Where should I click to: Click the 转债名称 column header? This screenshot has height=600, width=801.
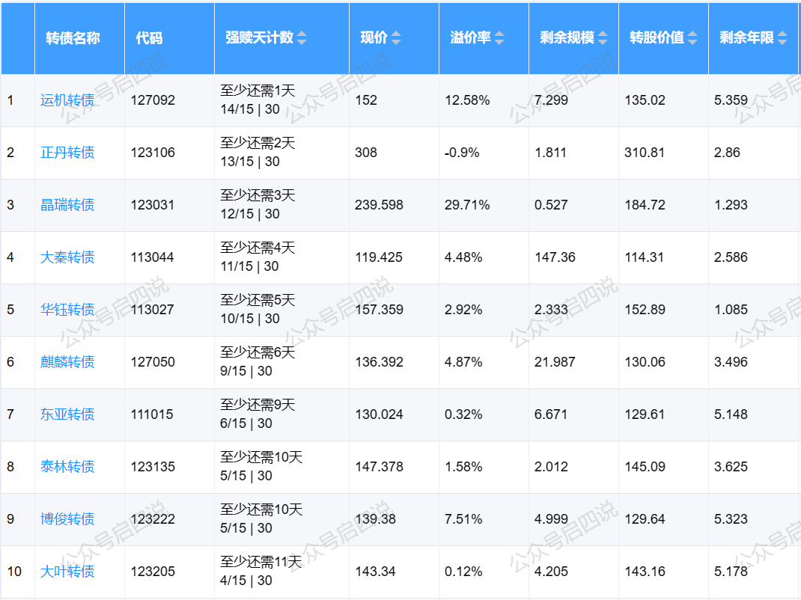pyautogui.click(x=73, y=38)
